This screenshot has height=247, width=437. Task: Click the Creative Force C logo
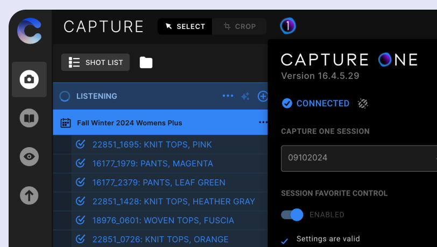pos(29,31)
